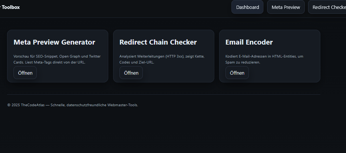Click TheCodeAtlas name in the footer

[33, 105]
